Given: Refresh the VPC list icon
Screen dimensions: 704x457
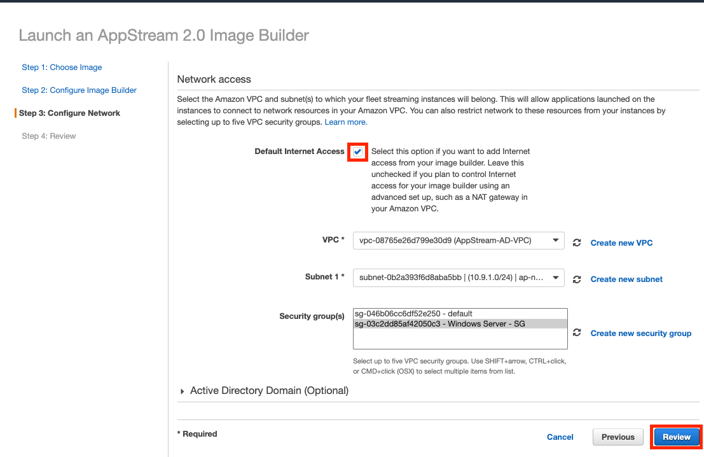Looking at the screenshot, I should click(577, 243).
